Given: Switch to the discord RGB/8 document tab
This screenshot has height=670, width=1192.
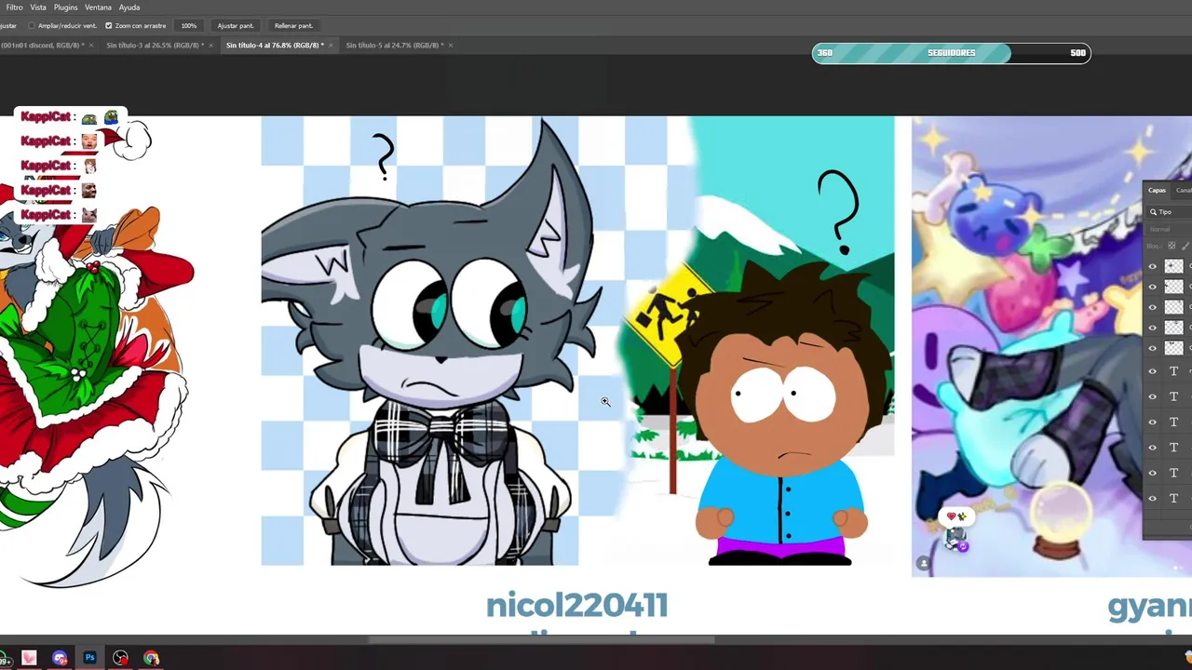Looking at the screenshot, I should [42, 45].
